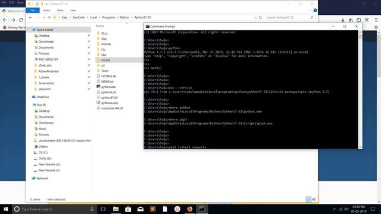Image resolution: width=381 pixels, height=214 pixels.
Task: Select the python37.dll file
Action: pos(110,97)
